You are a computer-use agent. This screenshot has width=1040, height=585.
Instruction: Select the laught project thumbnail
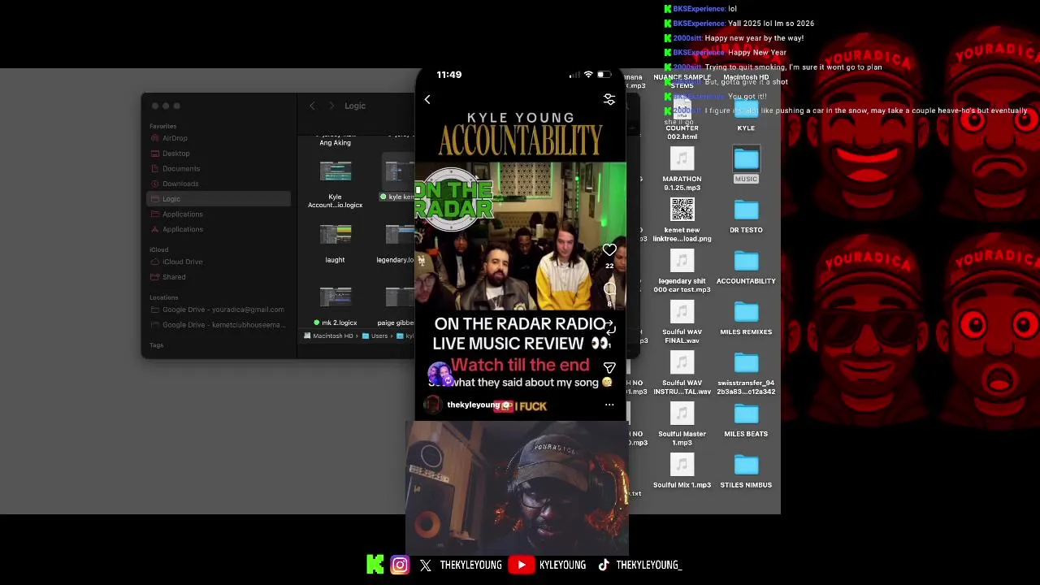pos(335,236)
